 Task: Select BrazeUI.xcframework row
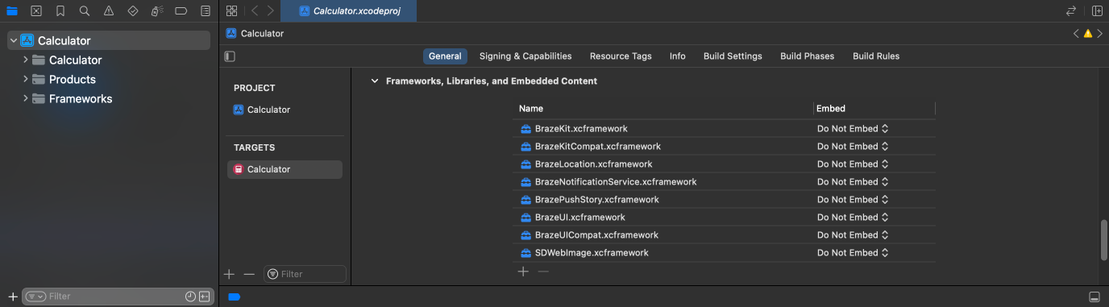tap(724, 218)
